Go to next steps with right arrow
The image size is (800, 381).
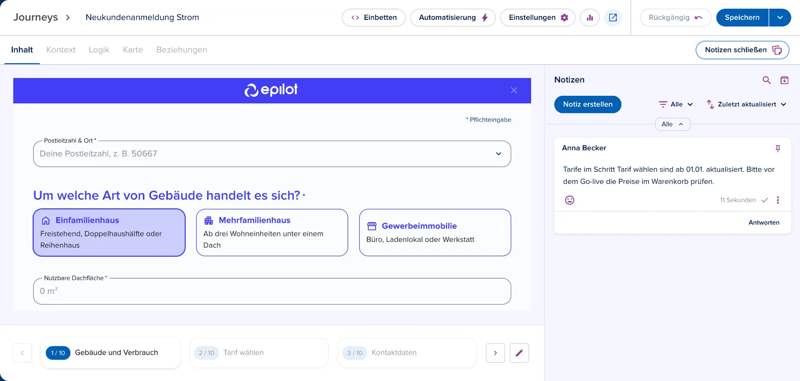tap(495, 353)
